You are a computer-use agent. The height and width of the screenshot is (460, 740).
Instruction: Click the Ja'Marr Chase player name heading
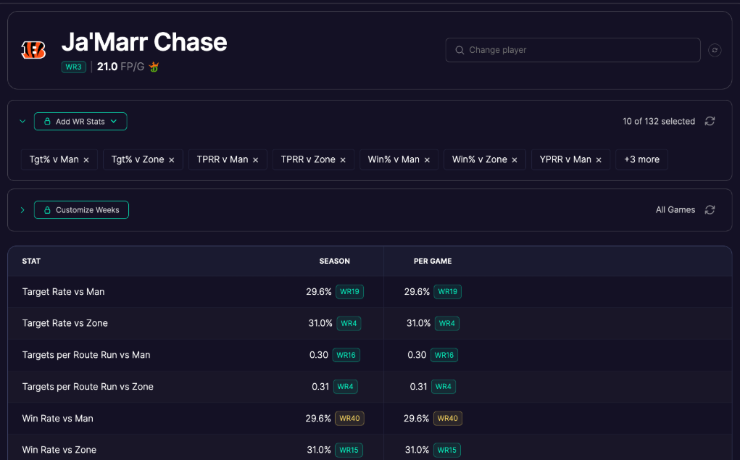pos(144,42)
